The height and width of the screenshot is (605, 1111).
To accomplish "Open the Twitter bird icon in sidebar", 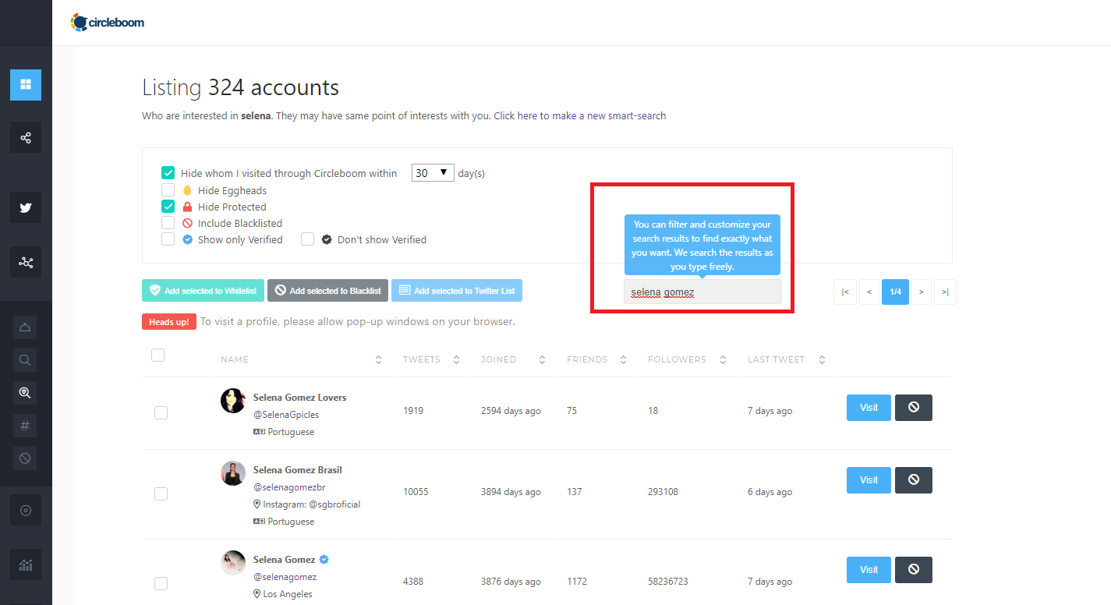I will 26,207.
